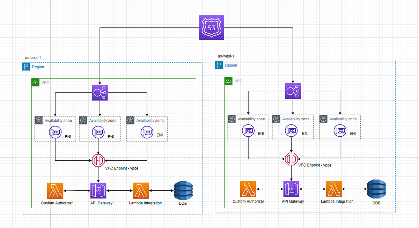Click the first ENI icon in us-east-1
Image resolution: width=419 pixels, height=228 pixels.
click(55, 132)
